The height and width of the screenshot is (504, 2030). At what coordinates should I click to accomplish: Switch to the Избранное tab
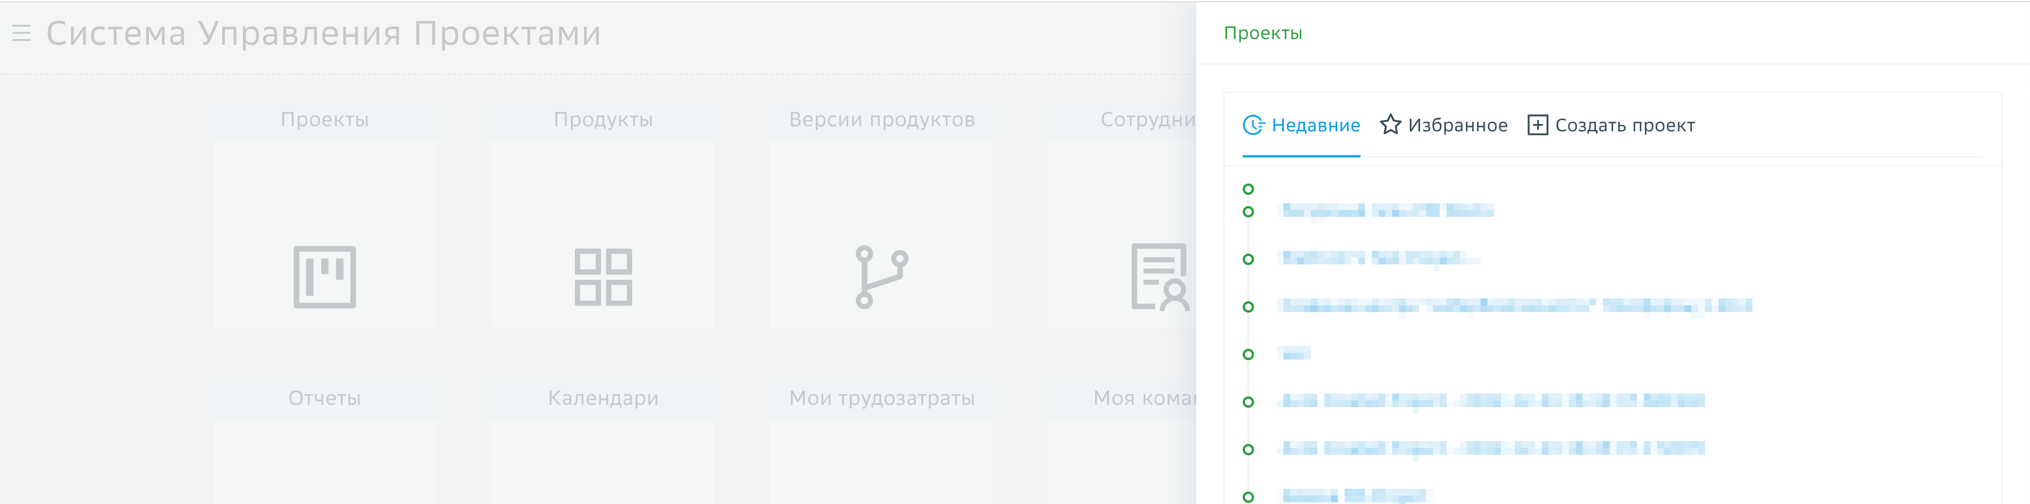click(x=1444, y=125)
